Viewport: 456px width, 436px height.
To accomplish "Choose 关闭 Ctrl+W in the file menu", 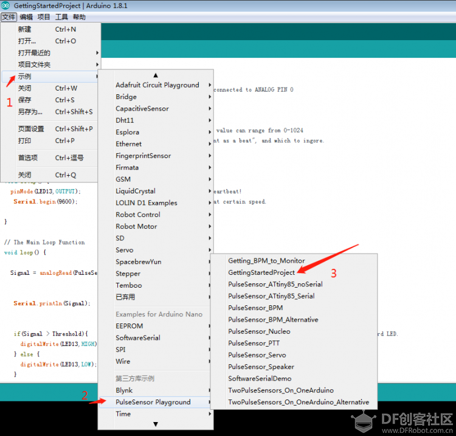I will (x=50, y=88).
